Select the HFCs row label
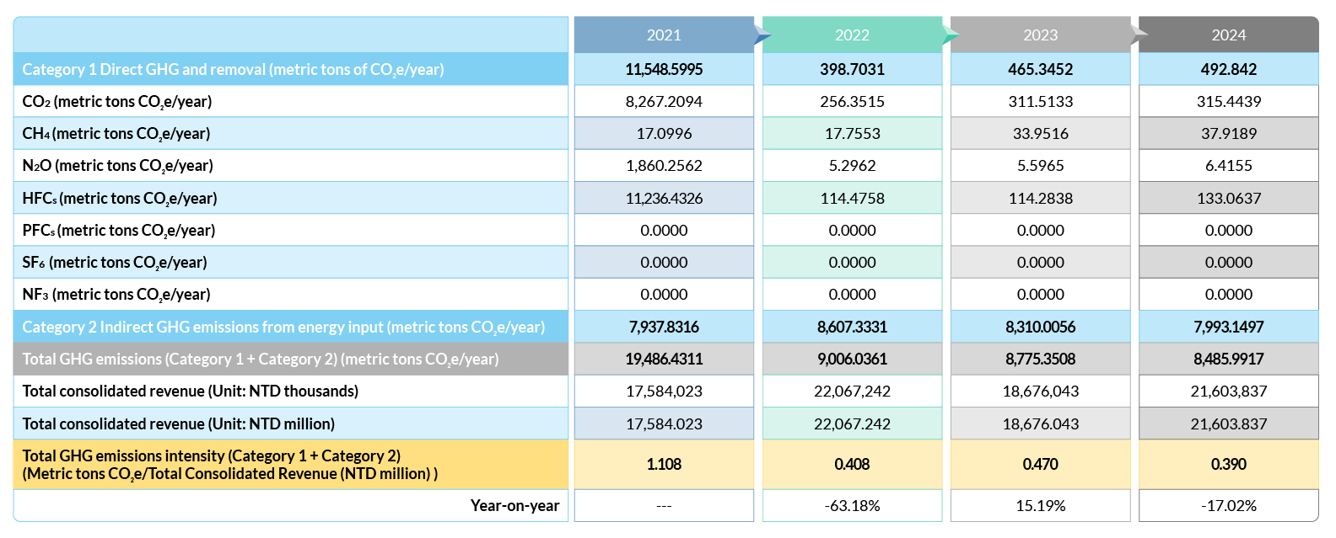Screen dimensions: 1336x538 click(x=120, y=198)
